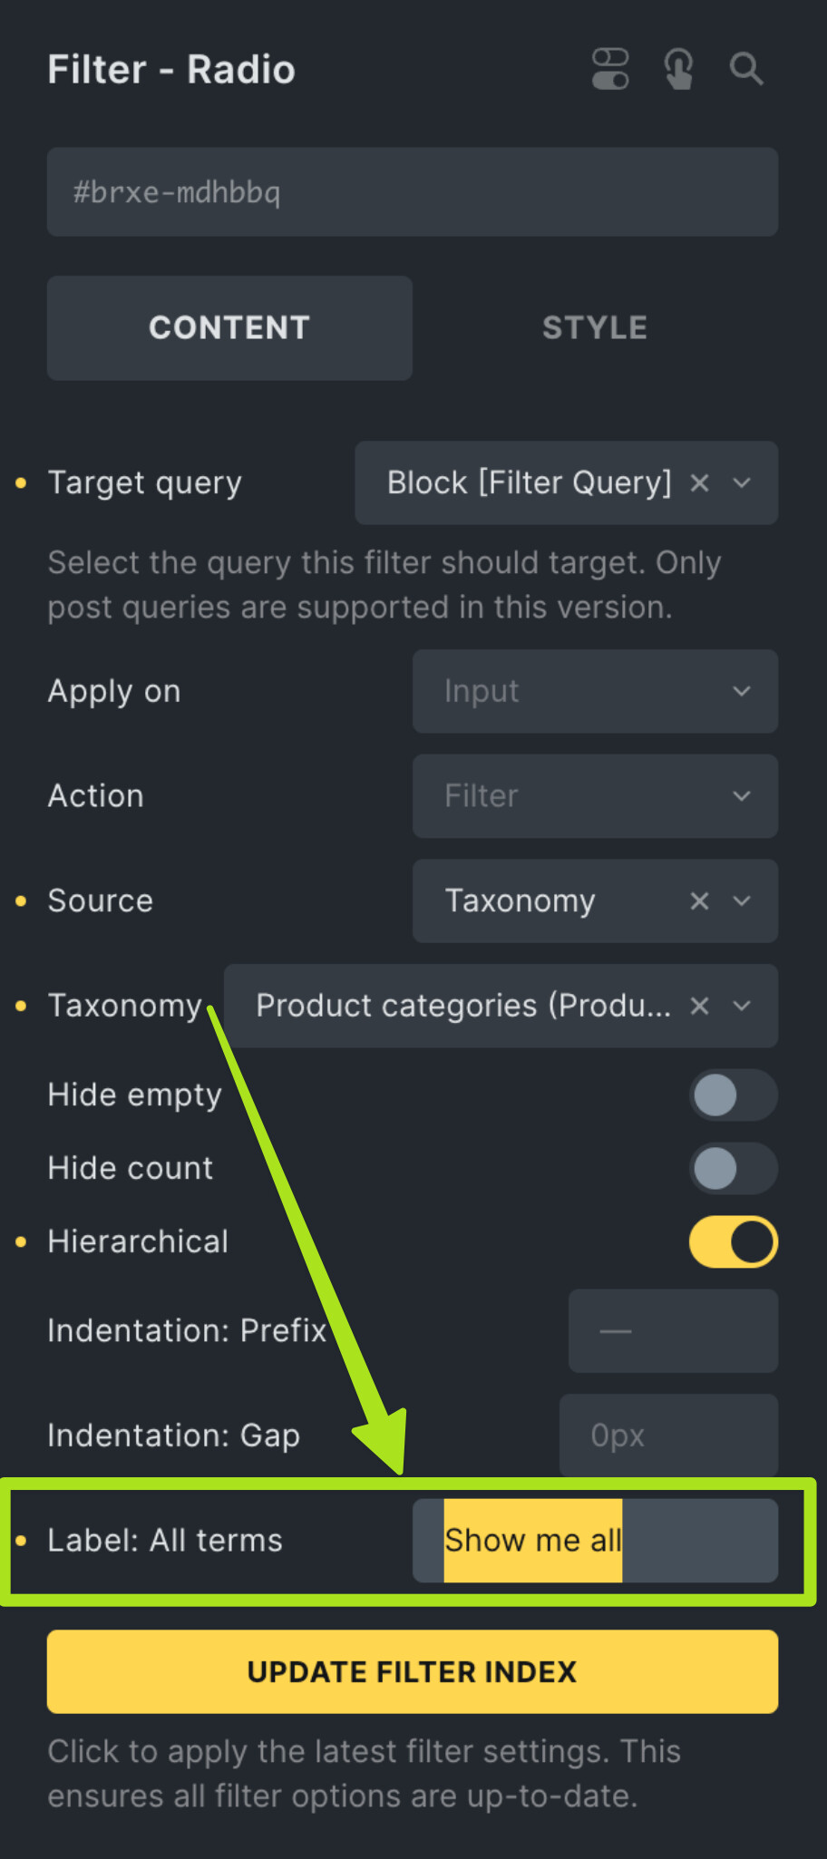827x1859 pixels.
Task: Enable the Hide empty switch
Action: coord(733,1095)
